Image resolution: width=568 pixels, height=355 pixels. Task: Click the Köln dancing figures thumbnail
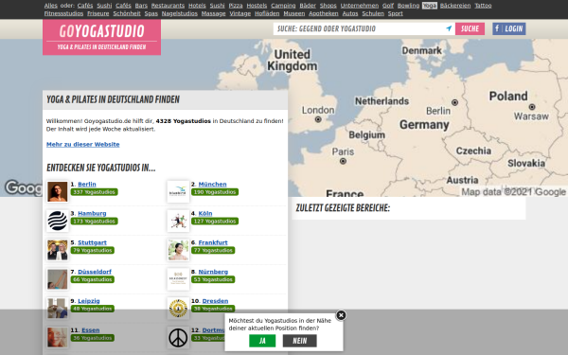coord(178,221)
